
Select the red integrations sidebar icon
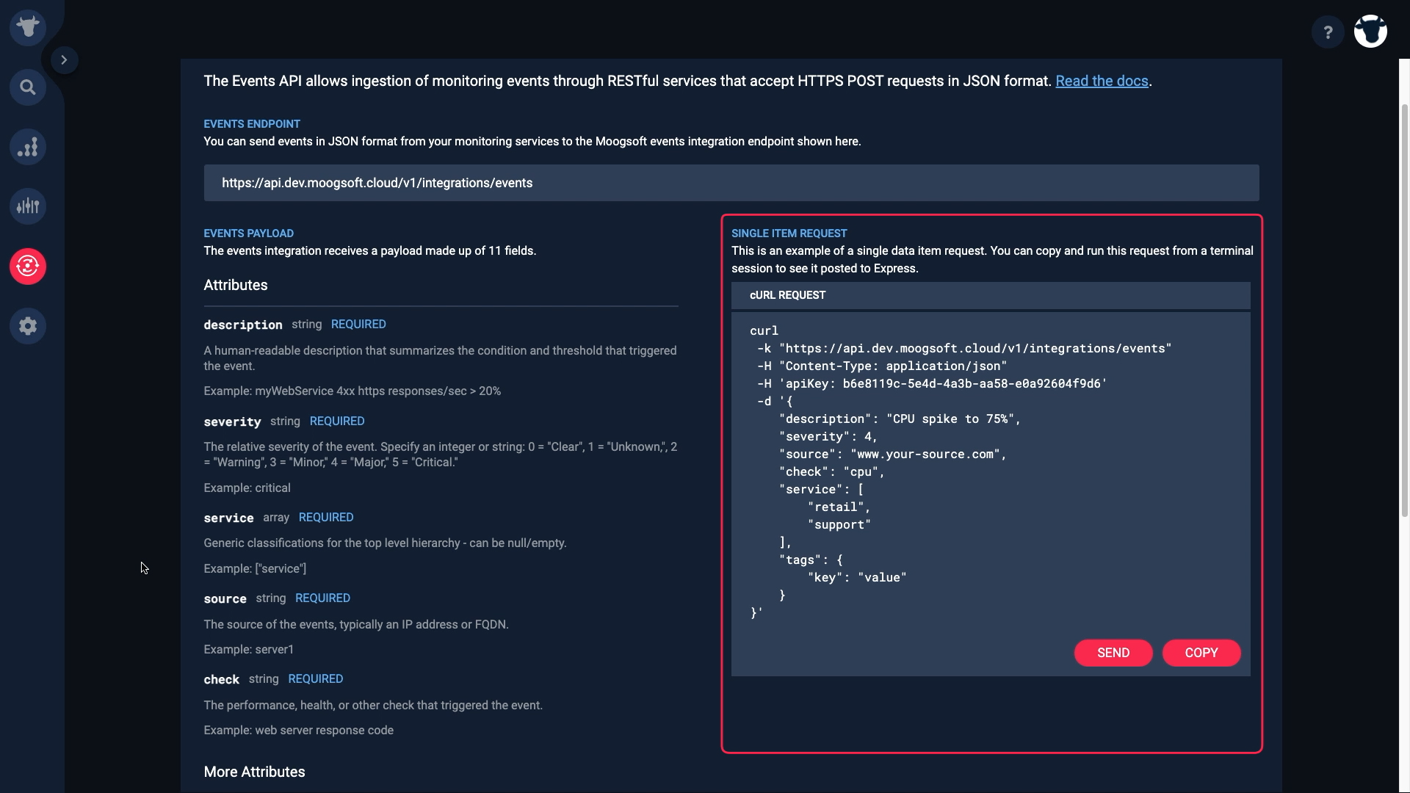pyautogui.click(x=28, y=266)
